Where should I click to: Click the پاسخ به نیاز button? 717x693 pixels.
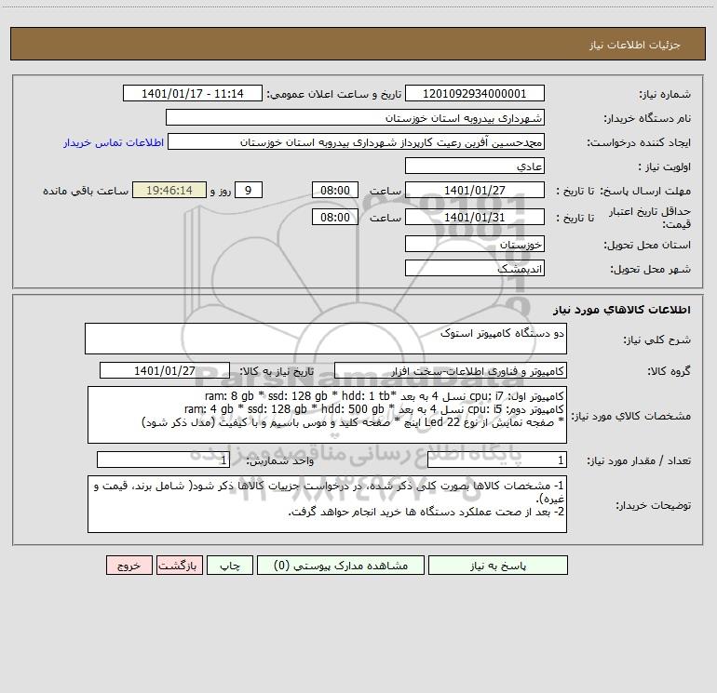pyautogui.click(x=498, y=566)
